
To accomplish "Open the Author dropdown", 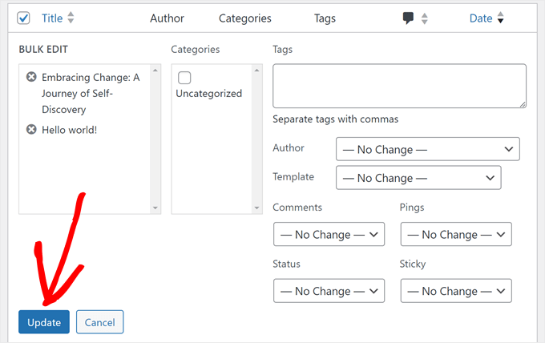I will coord(427,149).
